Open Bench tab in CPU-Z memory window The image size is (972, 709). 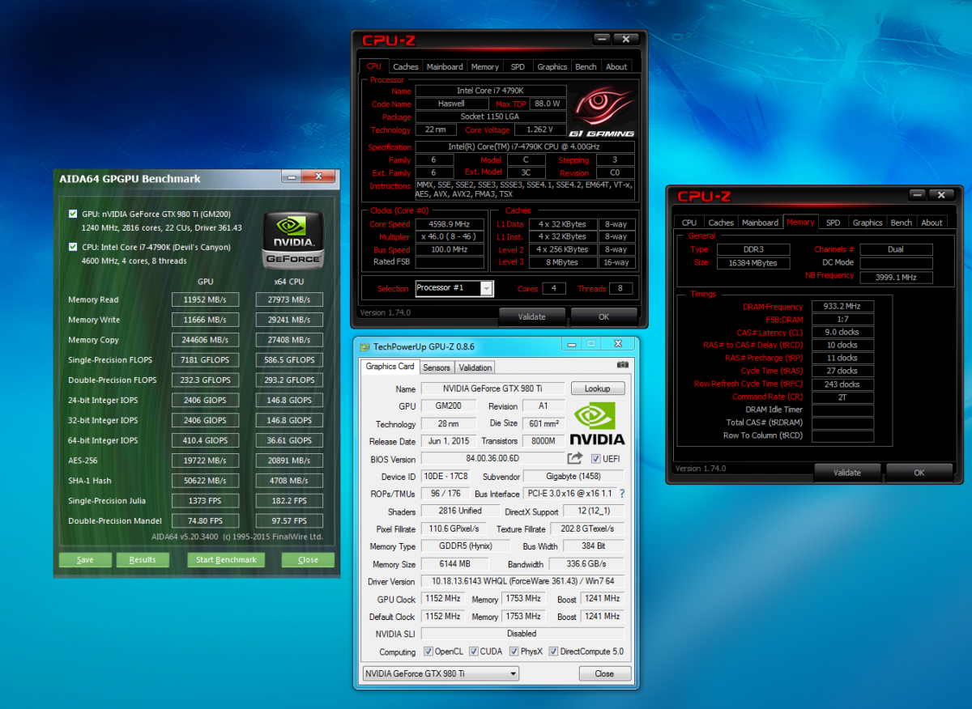click(x=902, y=223)
